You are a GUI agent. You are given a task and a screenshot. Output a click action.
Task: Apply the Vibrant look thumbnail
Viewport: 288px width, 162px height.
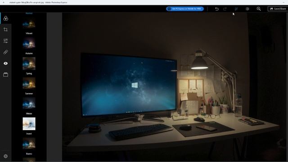(29, 23)
